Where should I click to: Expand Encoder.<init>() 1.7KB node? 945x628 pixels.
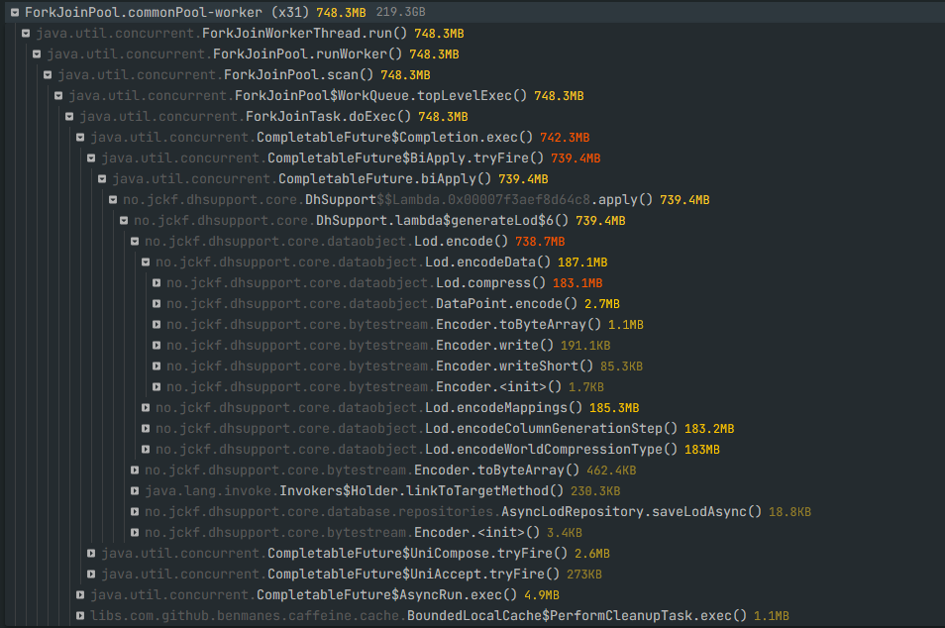pos(156,387)
